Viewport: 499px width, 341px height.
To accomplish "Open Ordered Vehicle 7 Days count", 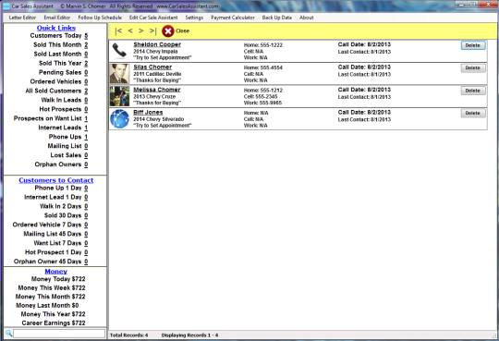I will point(86,225).
